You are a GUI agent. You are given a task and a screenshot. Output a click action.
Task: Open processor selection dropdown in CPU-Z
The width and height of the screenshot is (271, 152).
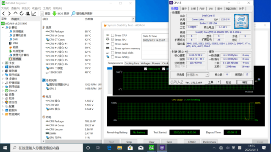(x=207, y=75)
